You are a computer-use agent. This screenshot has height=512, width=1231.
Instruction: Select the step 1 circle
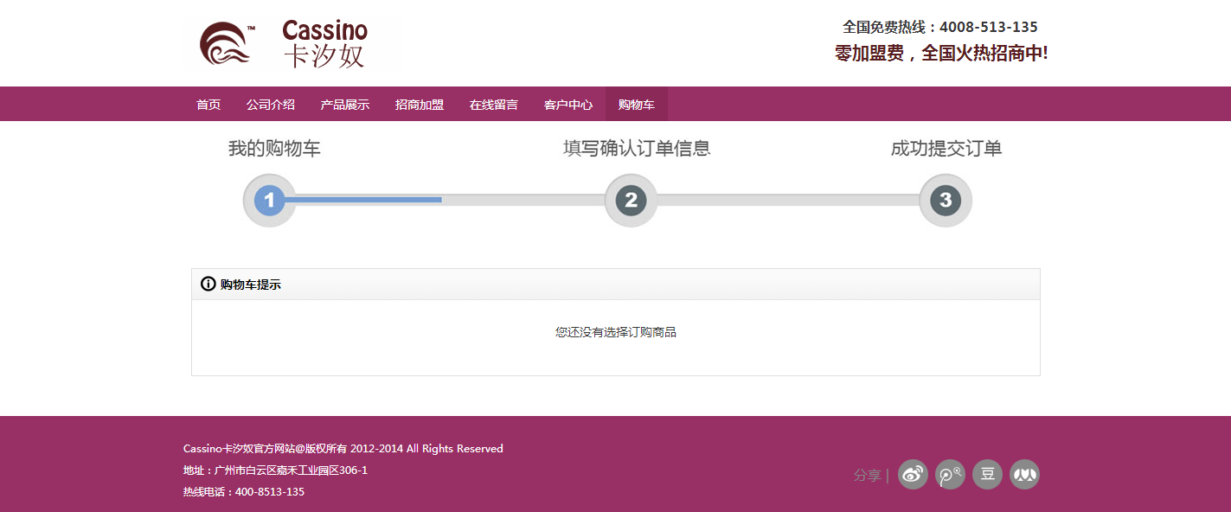(x=269, y=201)
